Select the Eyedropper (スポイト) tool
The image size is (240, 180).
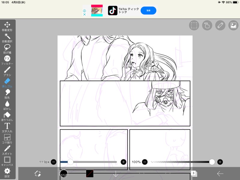point(7,150)
